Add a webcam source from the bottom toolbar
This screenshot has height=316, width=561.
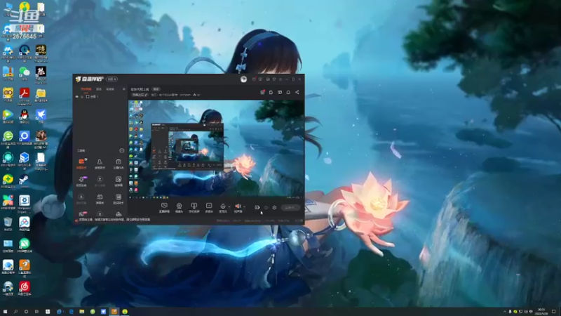point(179,207)
